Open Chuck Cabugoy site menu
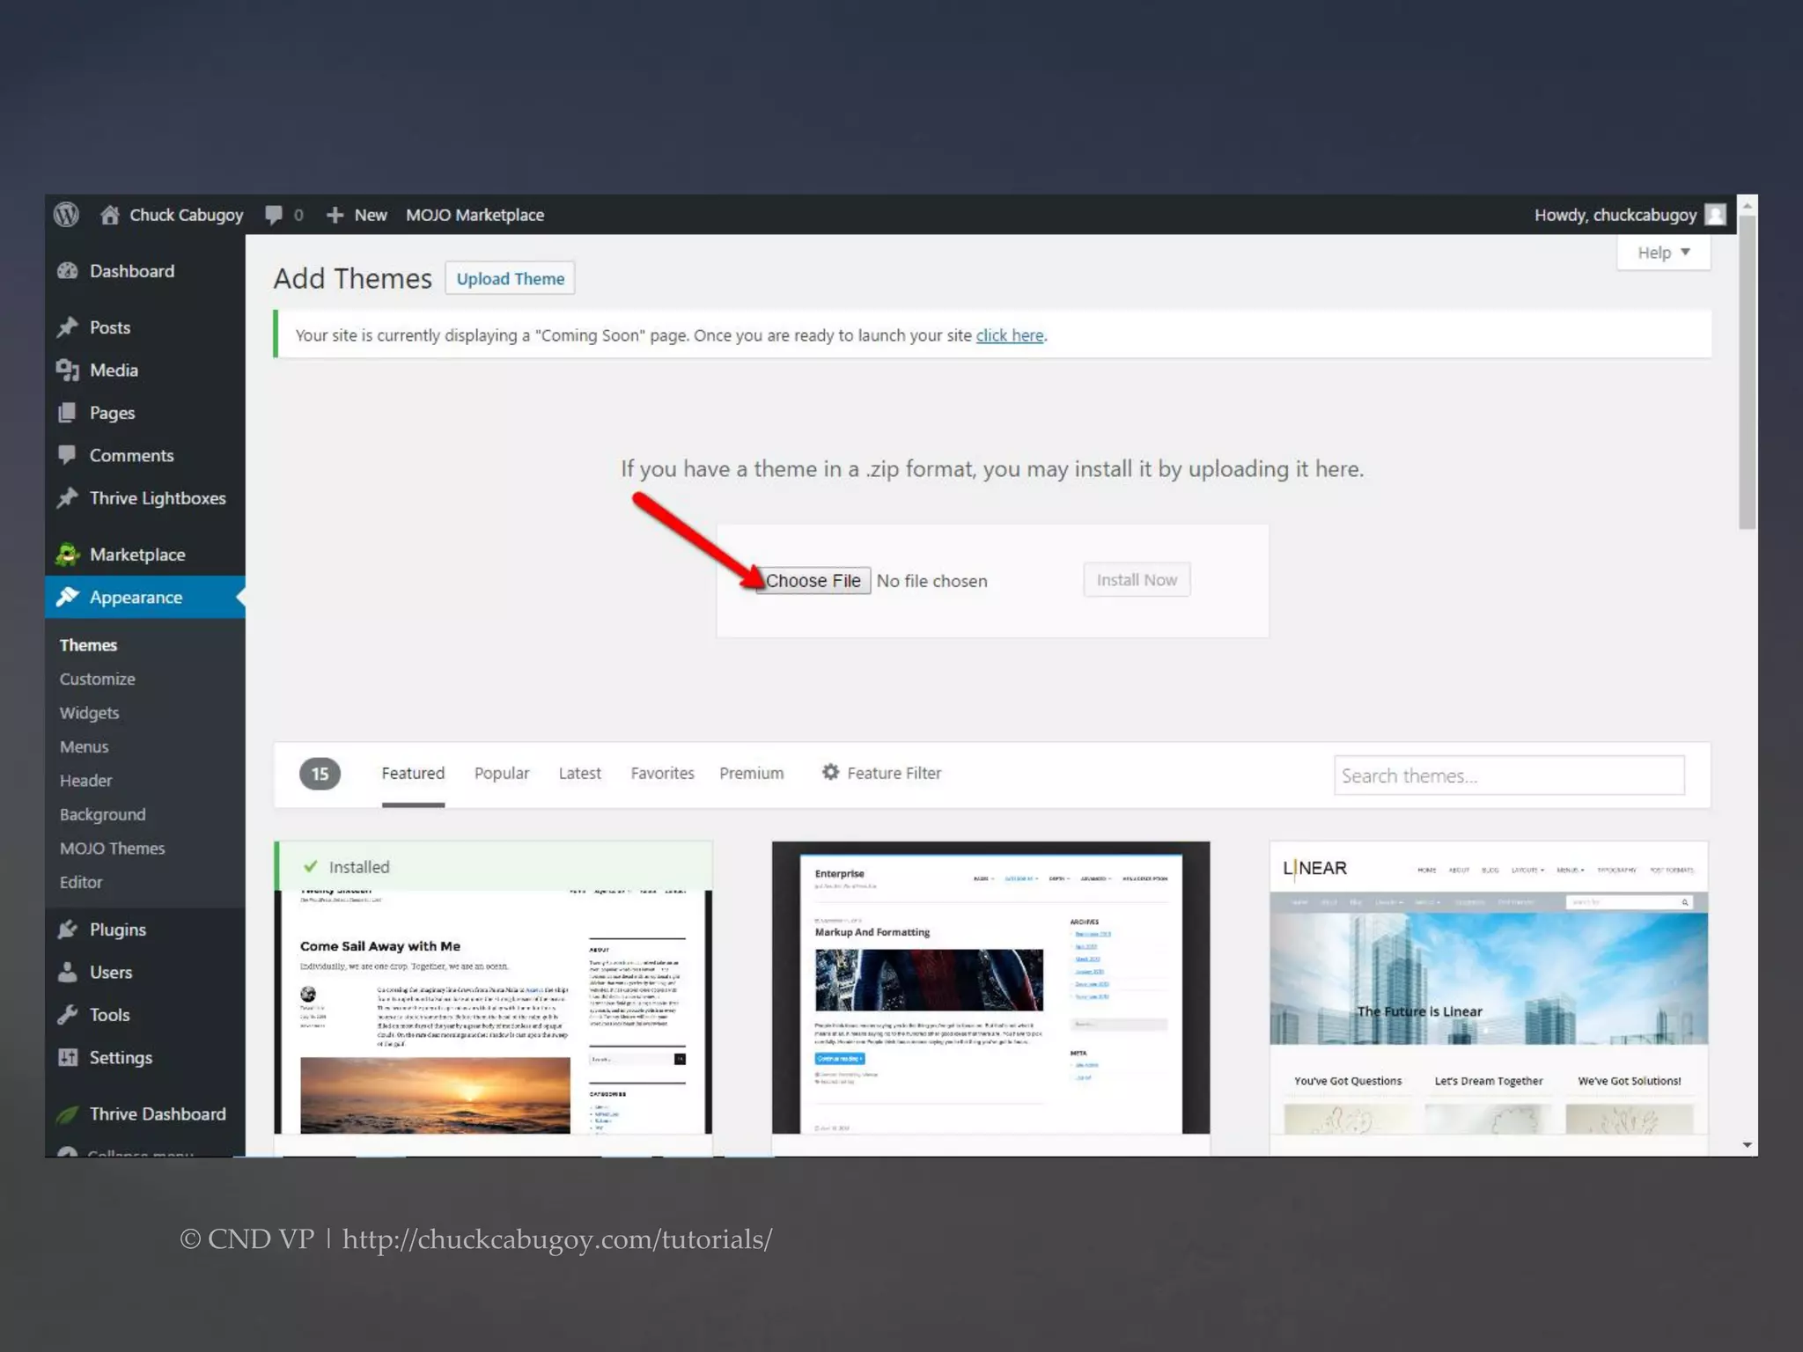The width and height of the screenshot is (1803, 1352). (x=173, y=215)
